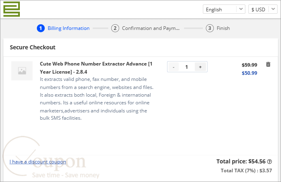This screenshot has width=281, height=182.
Task: Open the English language dropdown
Action: 224,9
